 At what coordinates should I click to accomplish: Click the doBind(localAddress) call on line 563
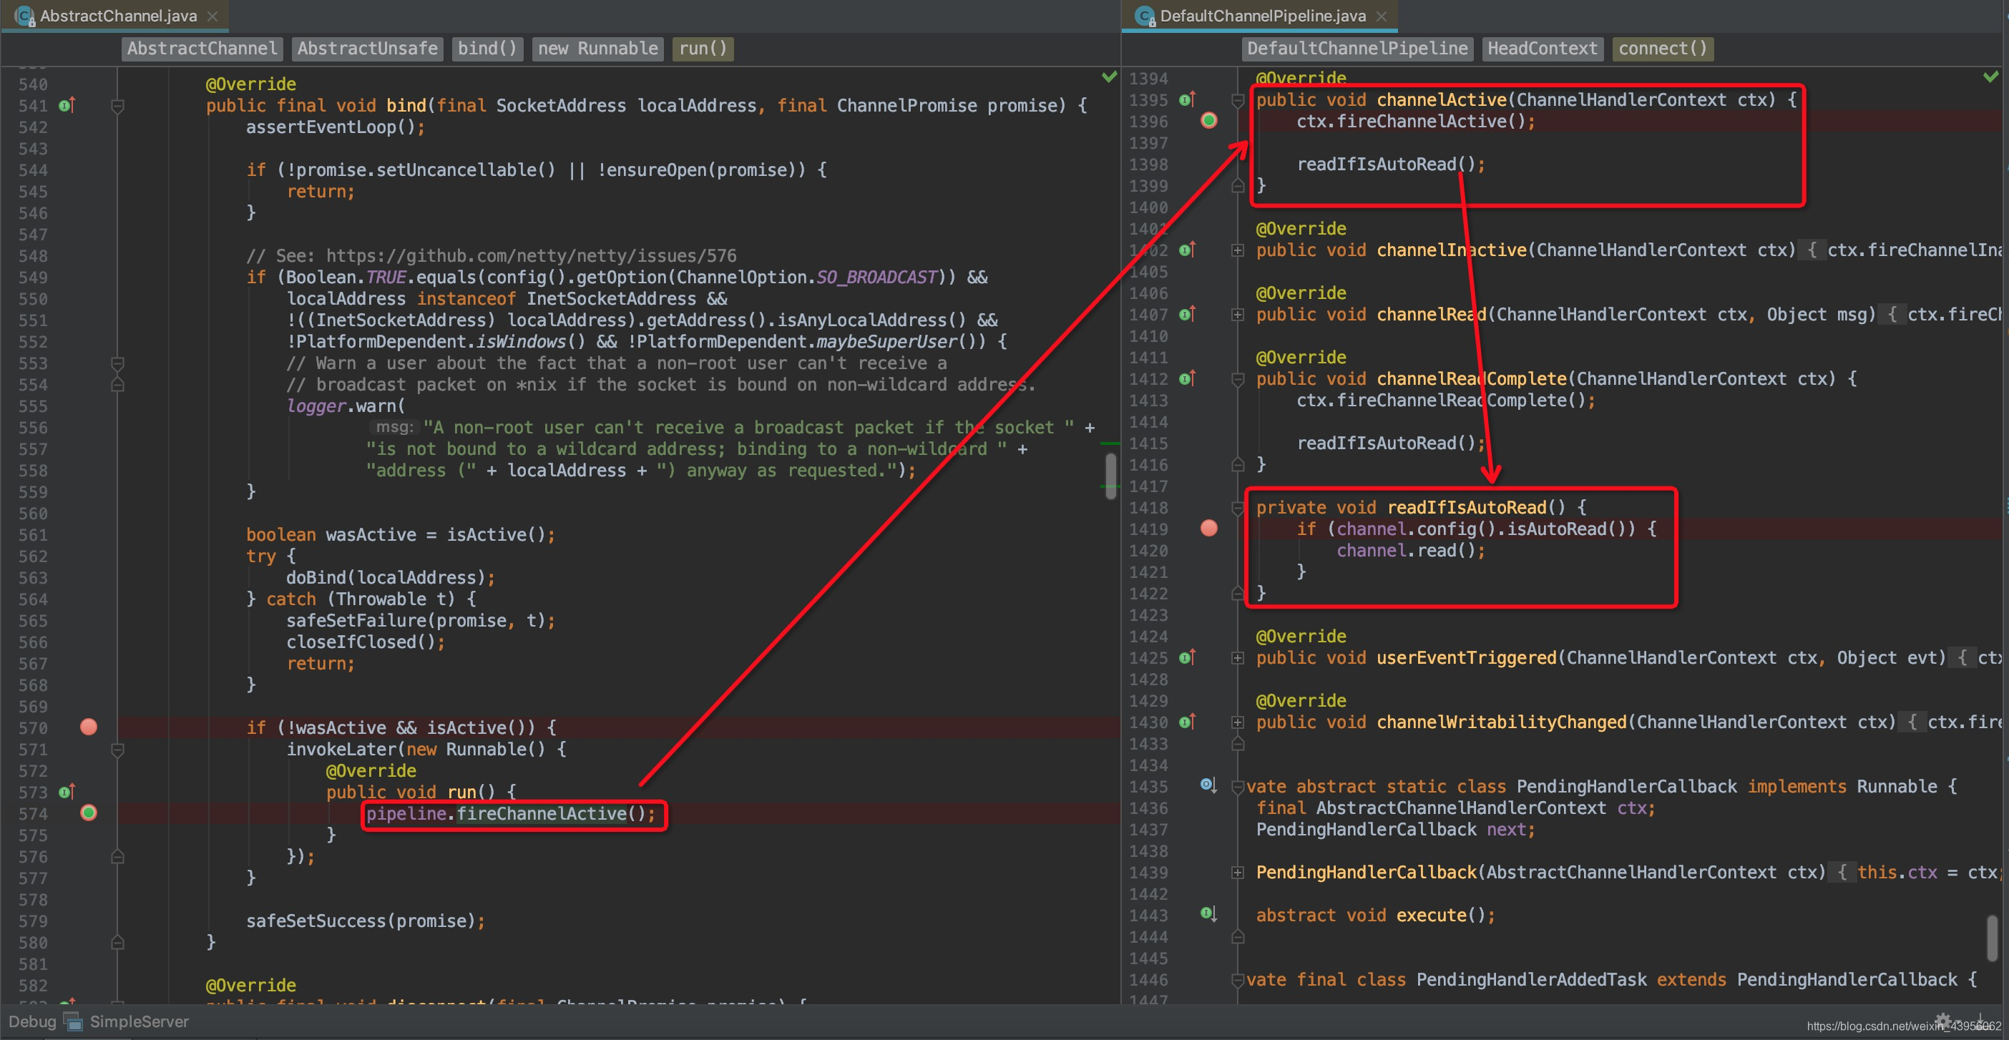[x=390, y=578]
